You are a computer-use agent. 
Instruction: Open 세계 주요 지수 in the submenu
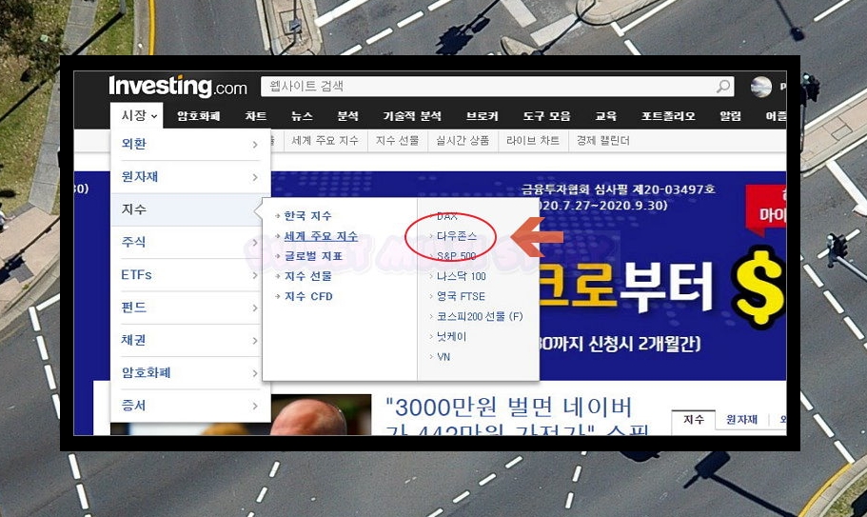[x=321, y=236]
